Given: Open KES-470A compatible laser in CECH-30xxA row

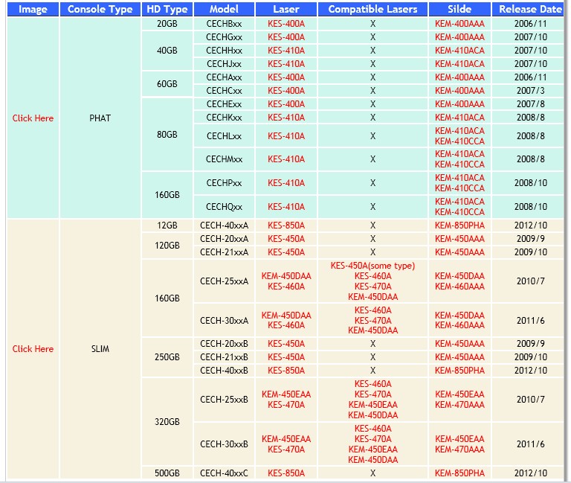Looking at the screenshot, I should coord(372,321).
